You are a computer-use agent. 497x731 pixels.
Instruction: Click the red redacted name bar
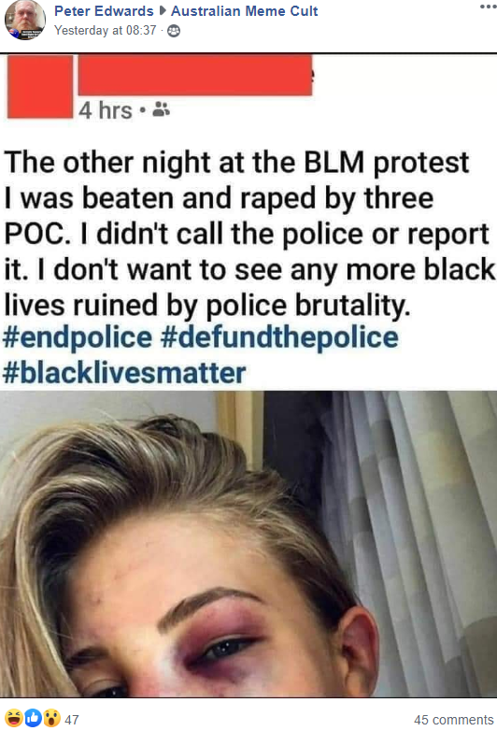195,75
